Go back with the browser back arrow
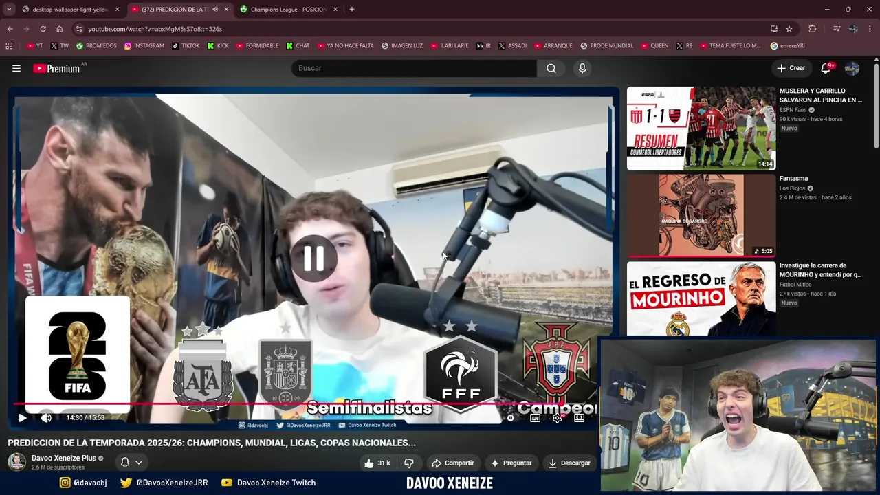 coord(10,29)
